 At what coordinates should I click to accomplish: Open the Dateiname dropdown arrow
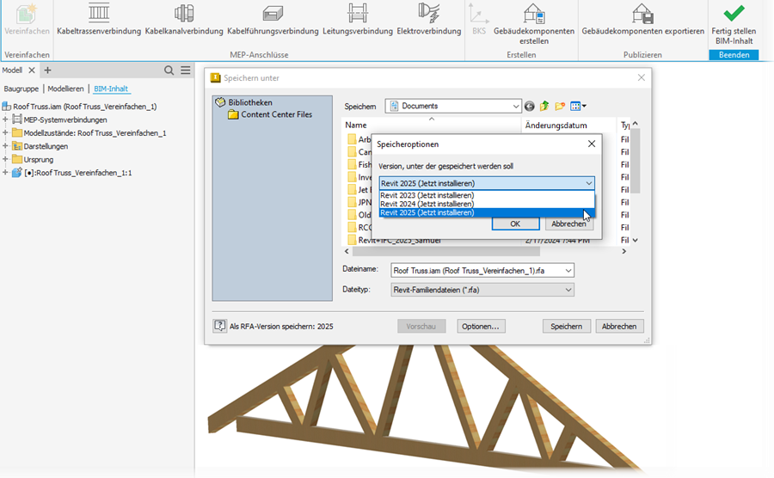568,270
